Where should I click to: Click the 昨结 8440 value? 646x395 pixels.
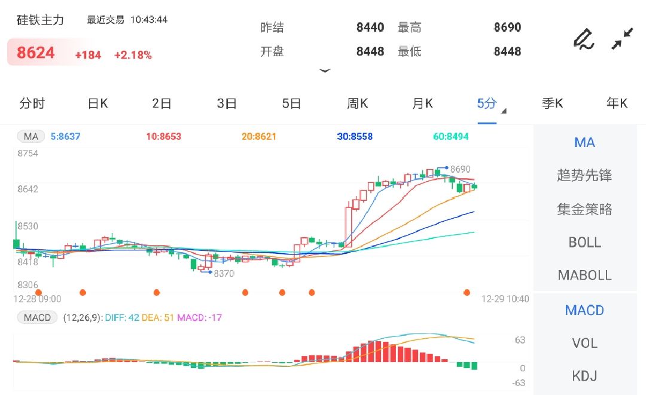coord(370,27)
